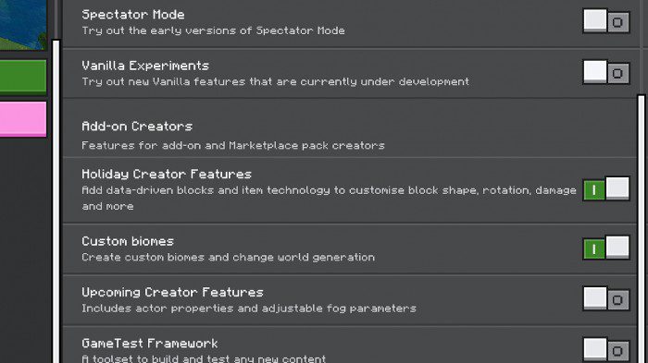Click the Holiday Creator Features label
This screenshot has height=363, width=648.
coord(167,174)
